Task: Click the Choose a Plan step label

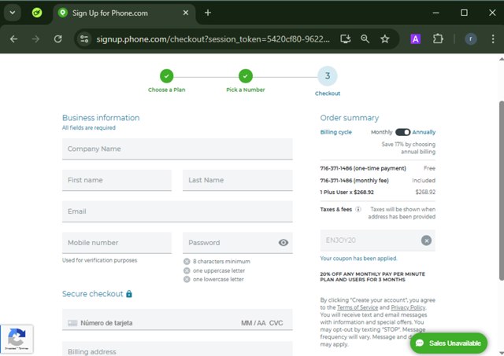Action: (x=166, y=90)
